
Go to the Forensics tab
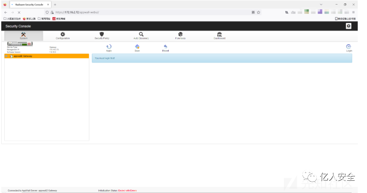coord(180,36)
